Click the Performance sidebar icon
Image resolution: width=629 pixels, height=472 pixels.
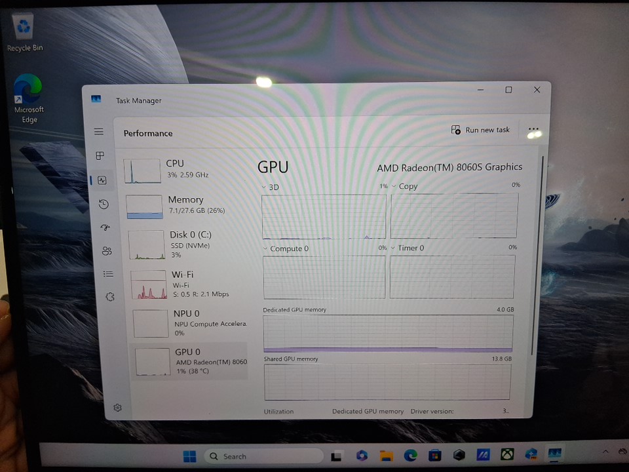click(x=102, y=180)
